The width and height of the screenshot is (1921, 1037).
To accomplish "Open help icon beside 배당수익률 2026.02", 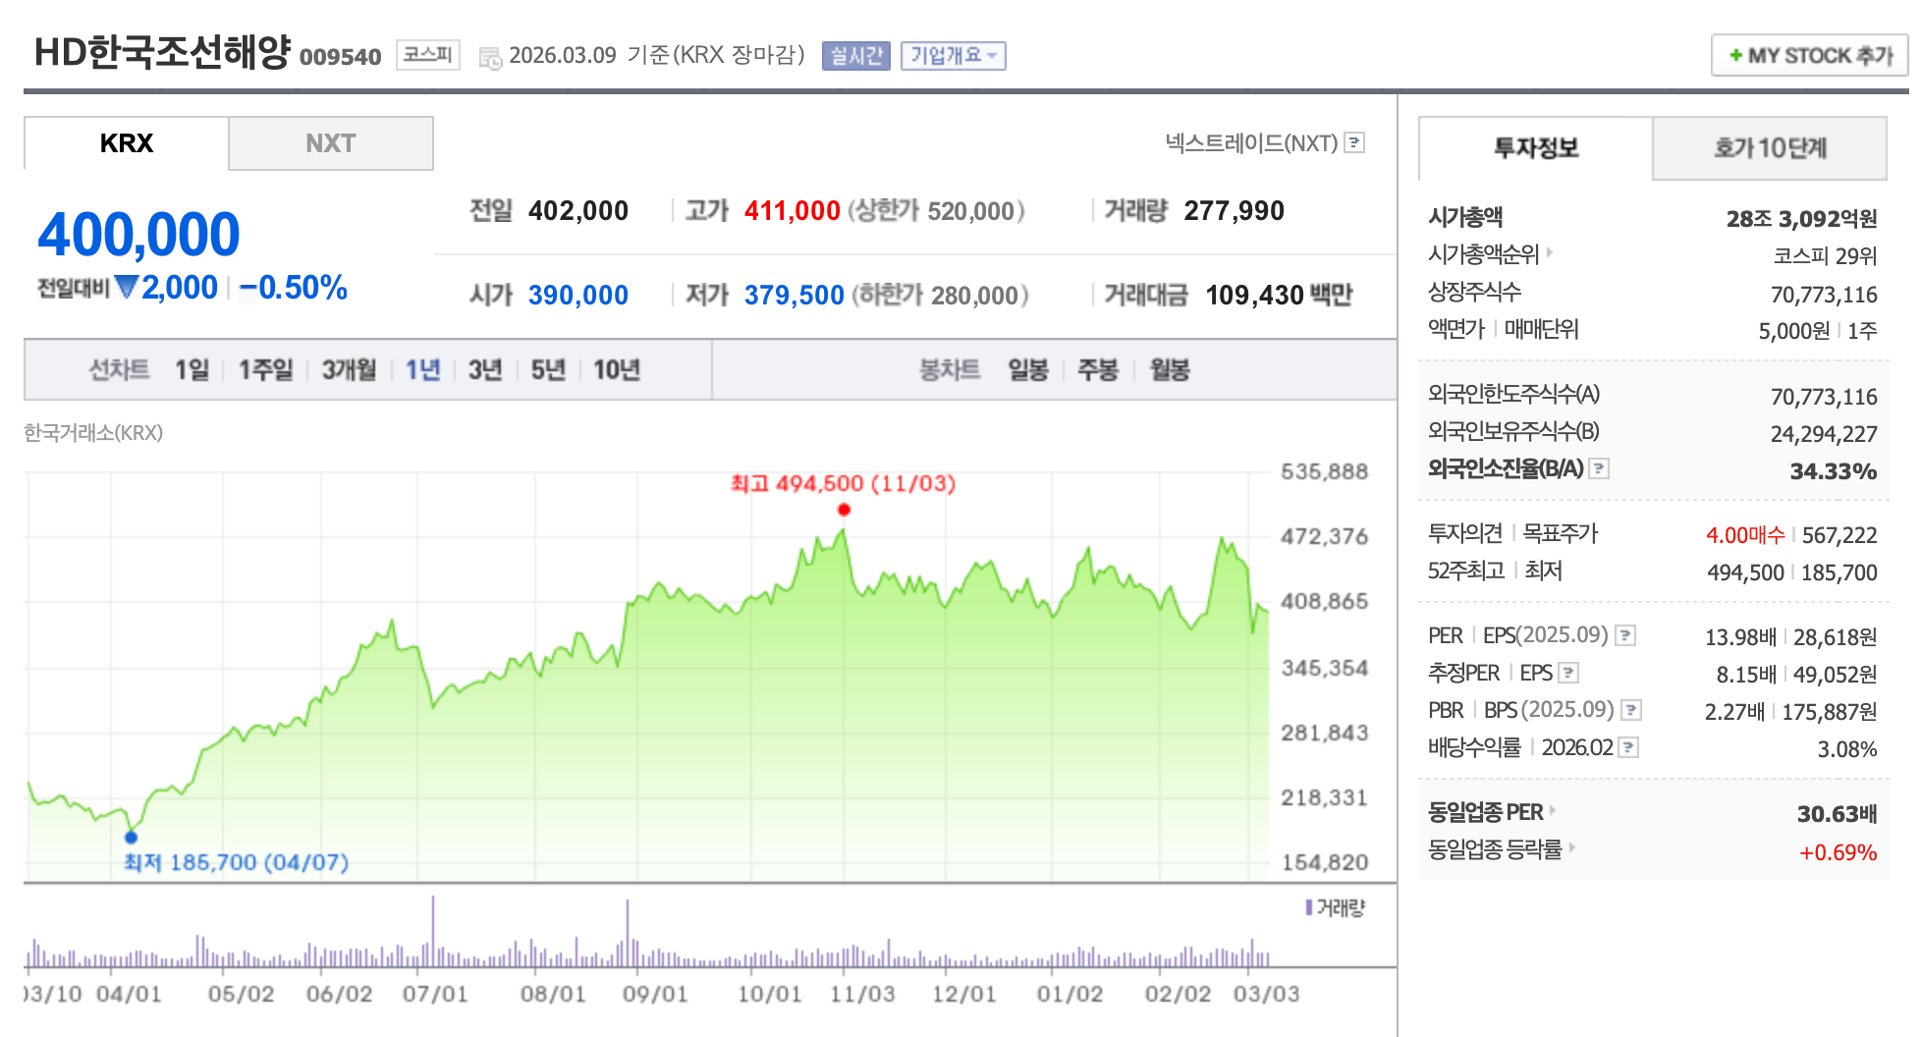I will click(x=1628, y=747).
